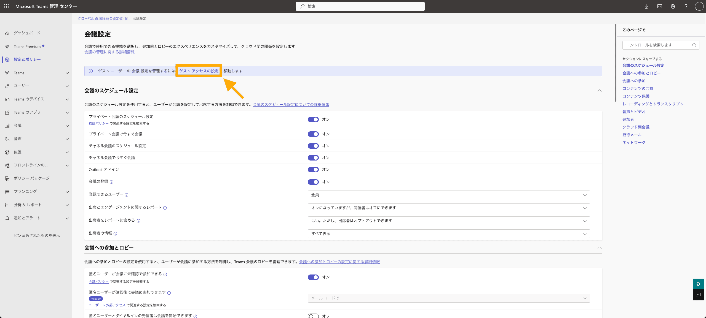This screenshot has height=318, width=706.
Task: Open 会議の管理に関する詳細情報 link
Action: 109,52
